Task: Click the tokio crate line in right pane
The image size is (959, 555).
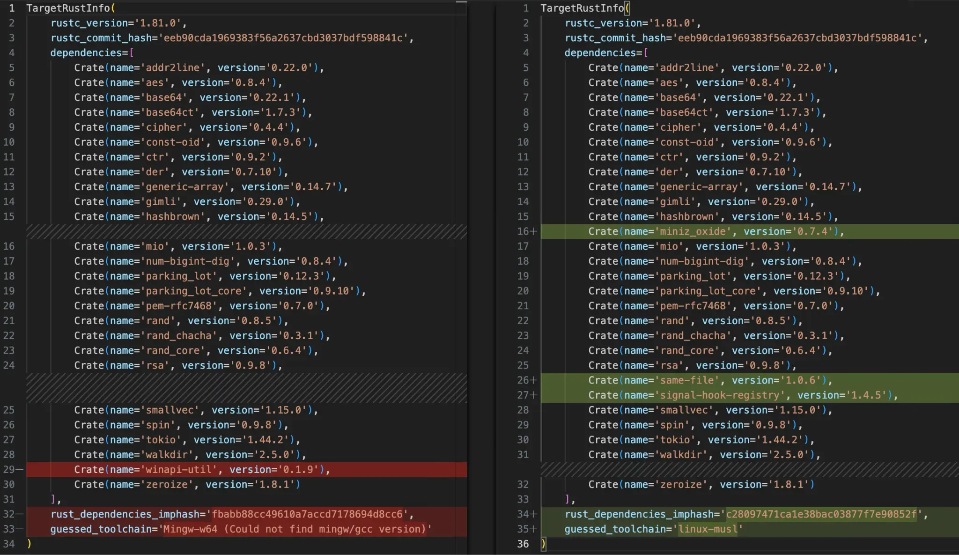Action: click(693, 439)
